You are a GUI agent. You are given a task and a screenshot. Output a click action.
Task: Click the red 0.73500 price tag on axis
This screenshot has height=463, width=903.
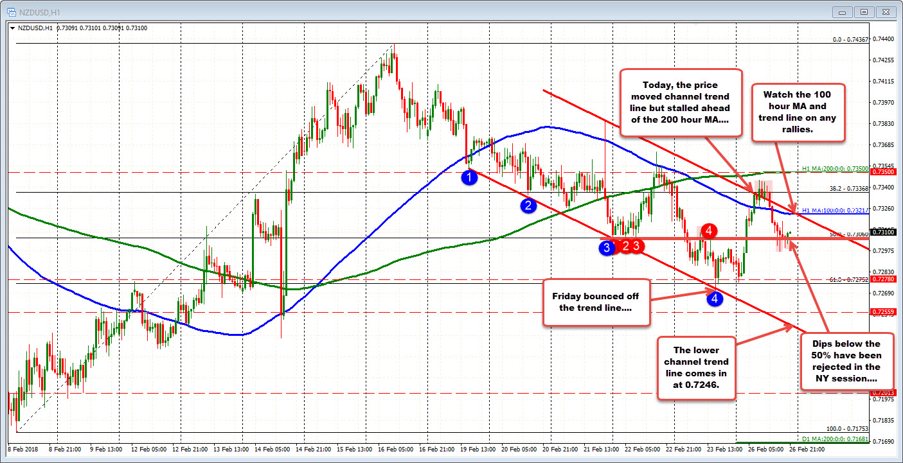[882, 171]
